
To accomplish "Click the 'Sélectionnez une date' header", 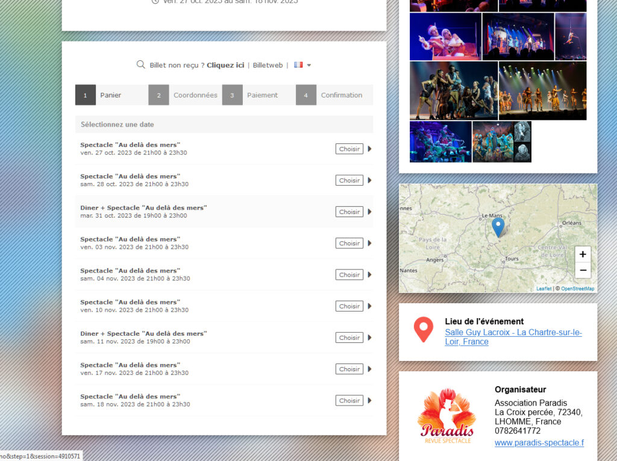I will click(x=224, y=124).
